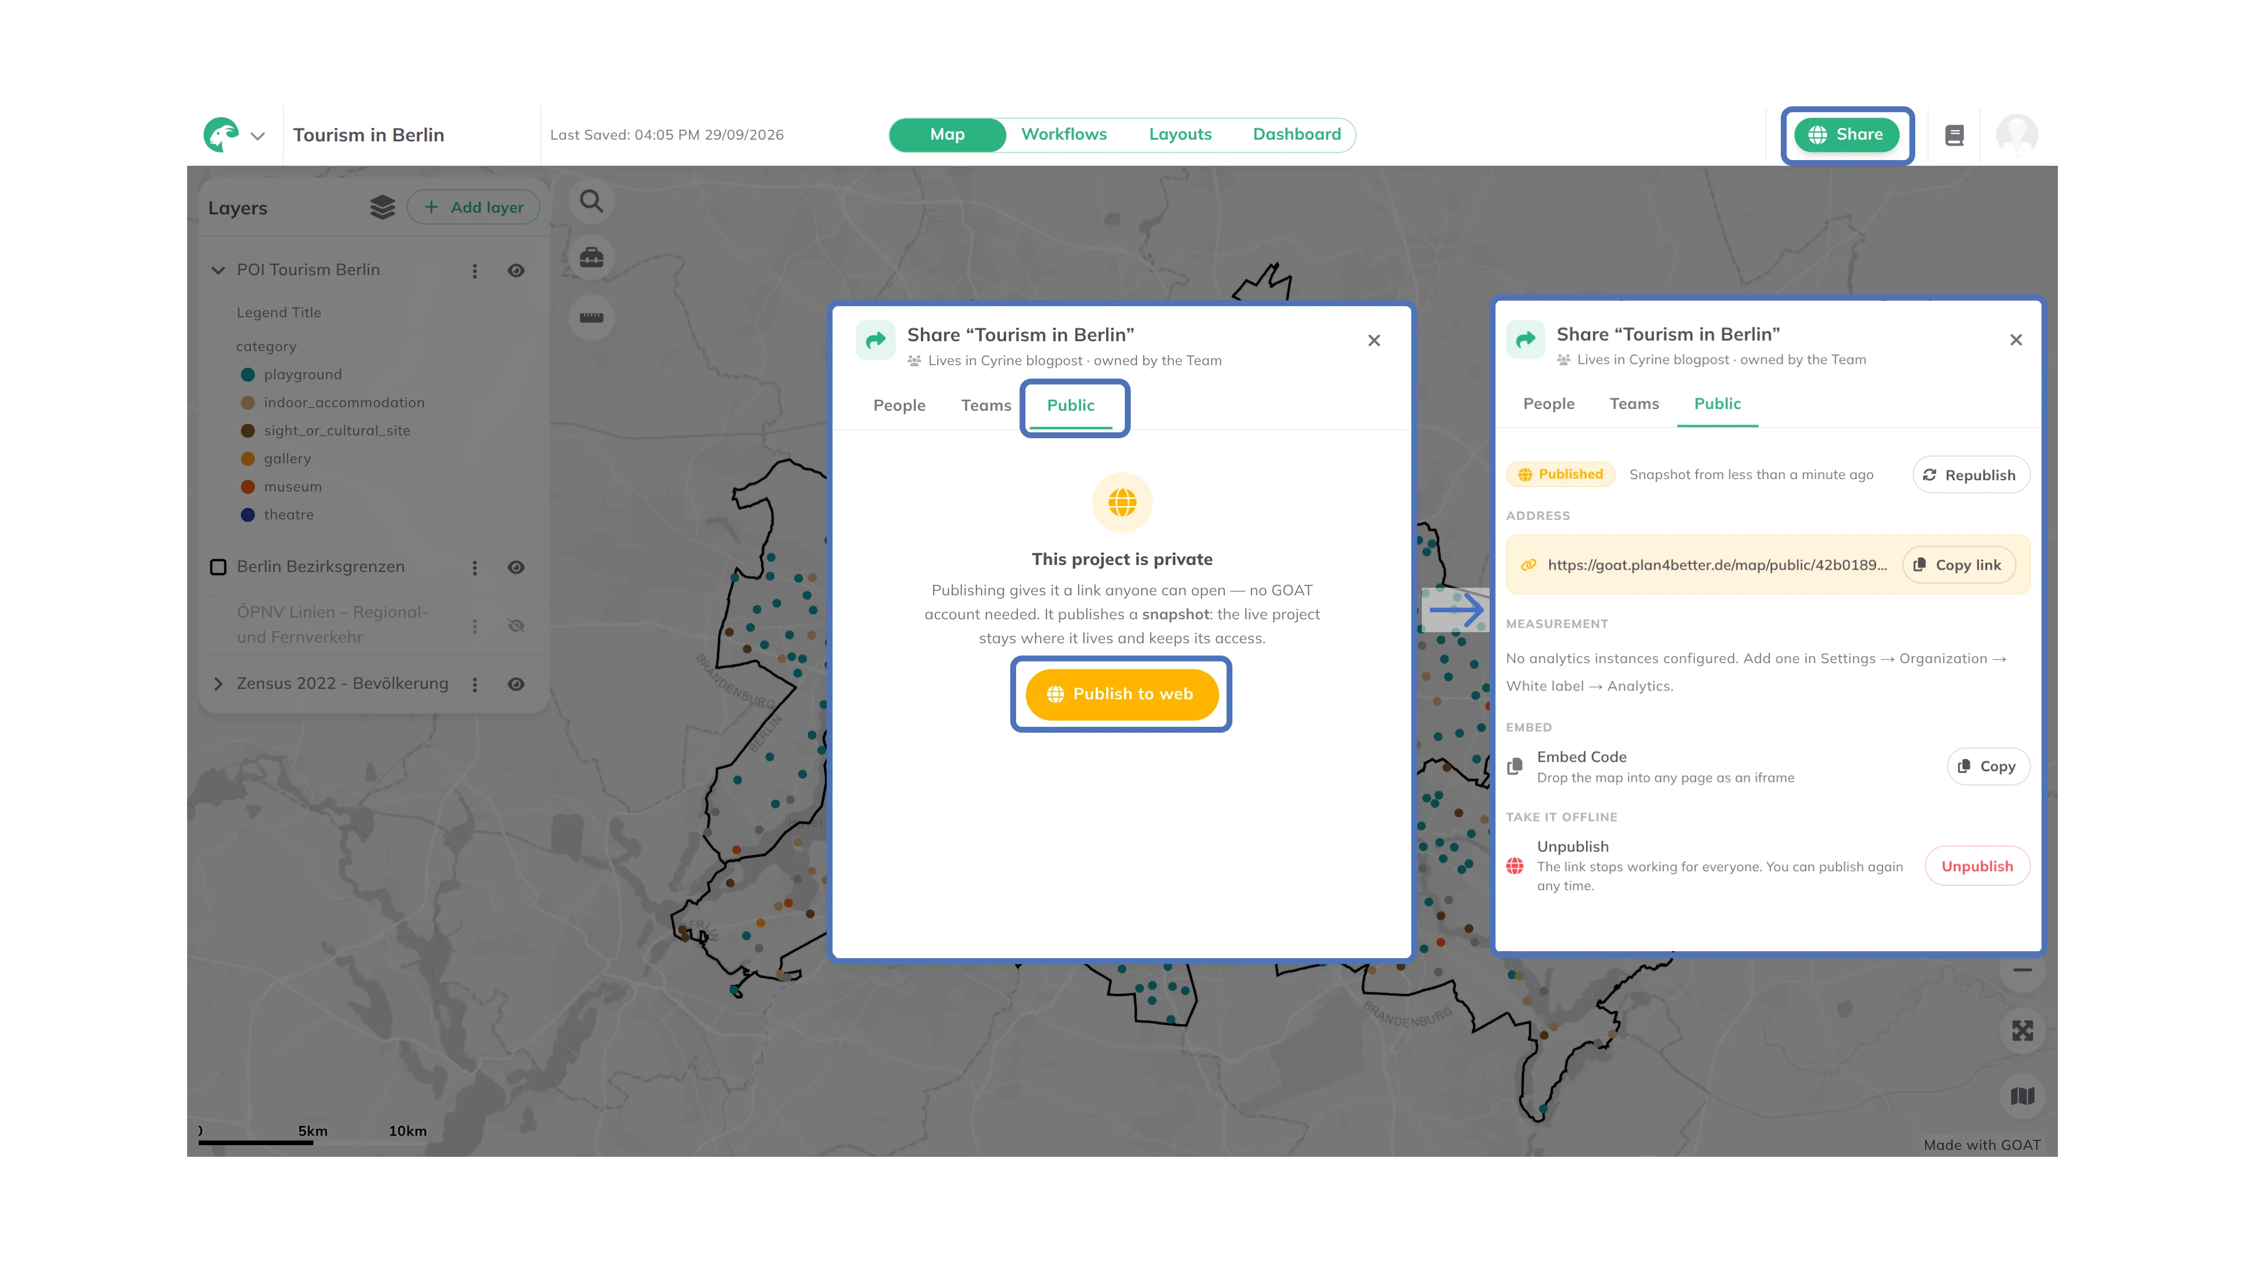Click the GOAT logo icon

point(222,135)
